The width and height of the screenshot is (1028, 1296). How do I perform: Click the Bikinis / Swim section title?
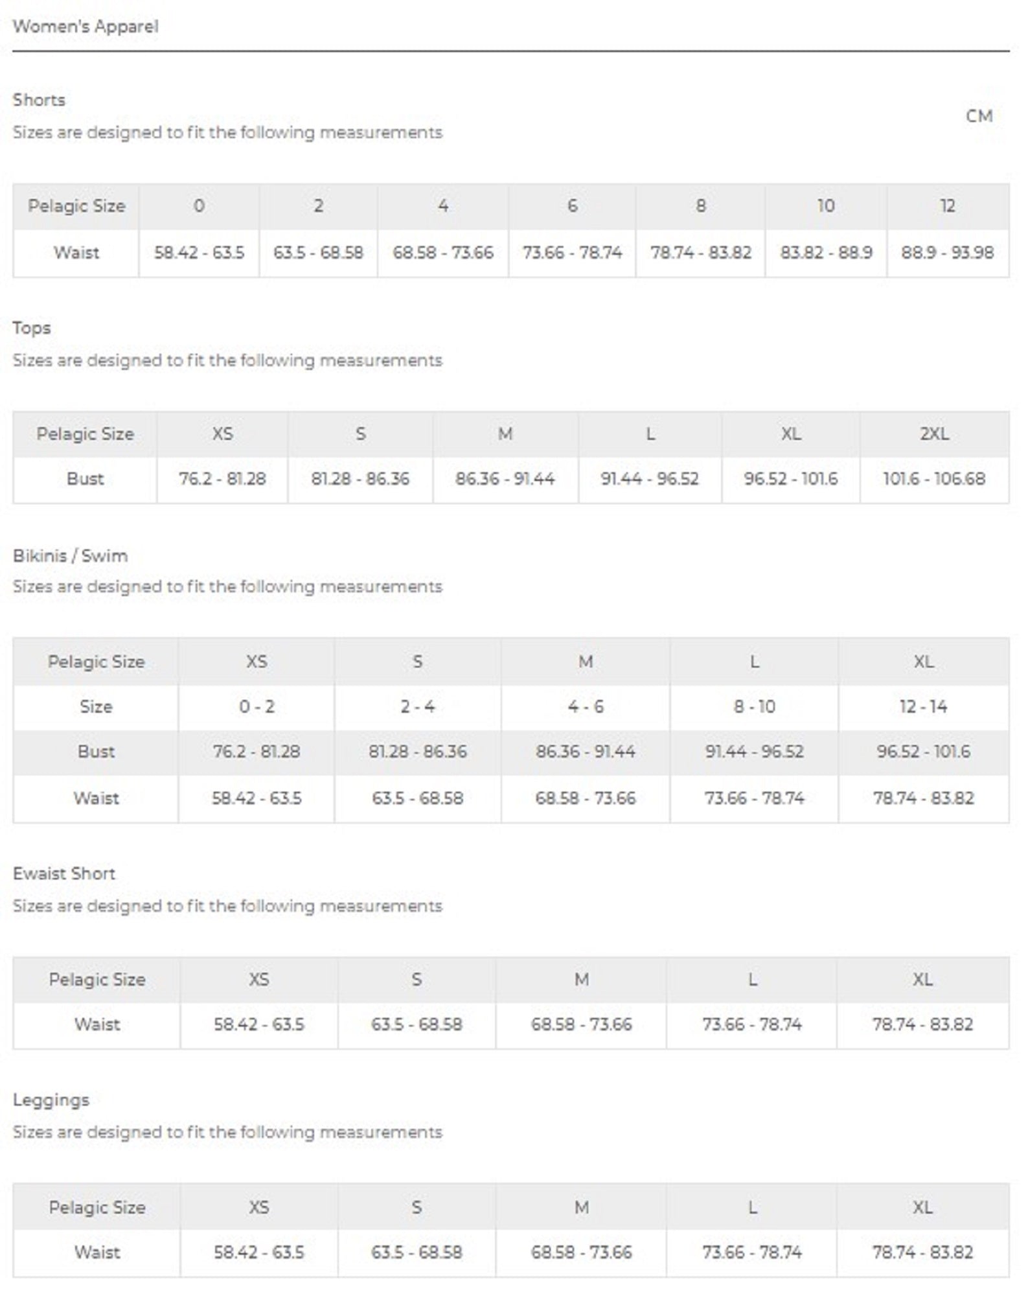click(x=70, y=556)
